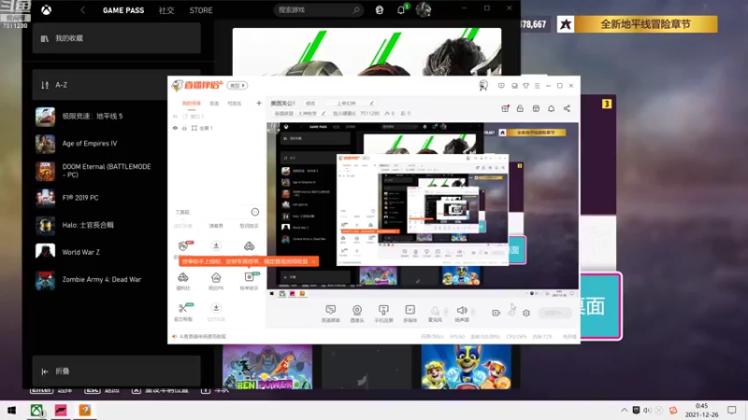Open the Douyu notification bell
The height and width of the screenshot is (420, 748).
pyautogui.click(x=551, y=108)
